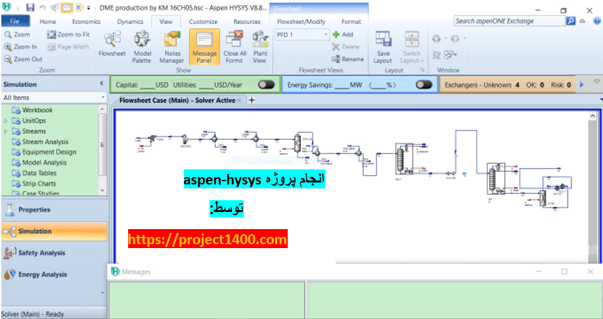Open the quick access toolbar customize dropdown

point(89,8)
